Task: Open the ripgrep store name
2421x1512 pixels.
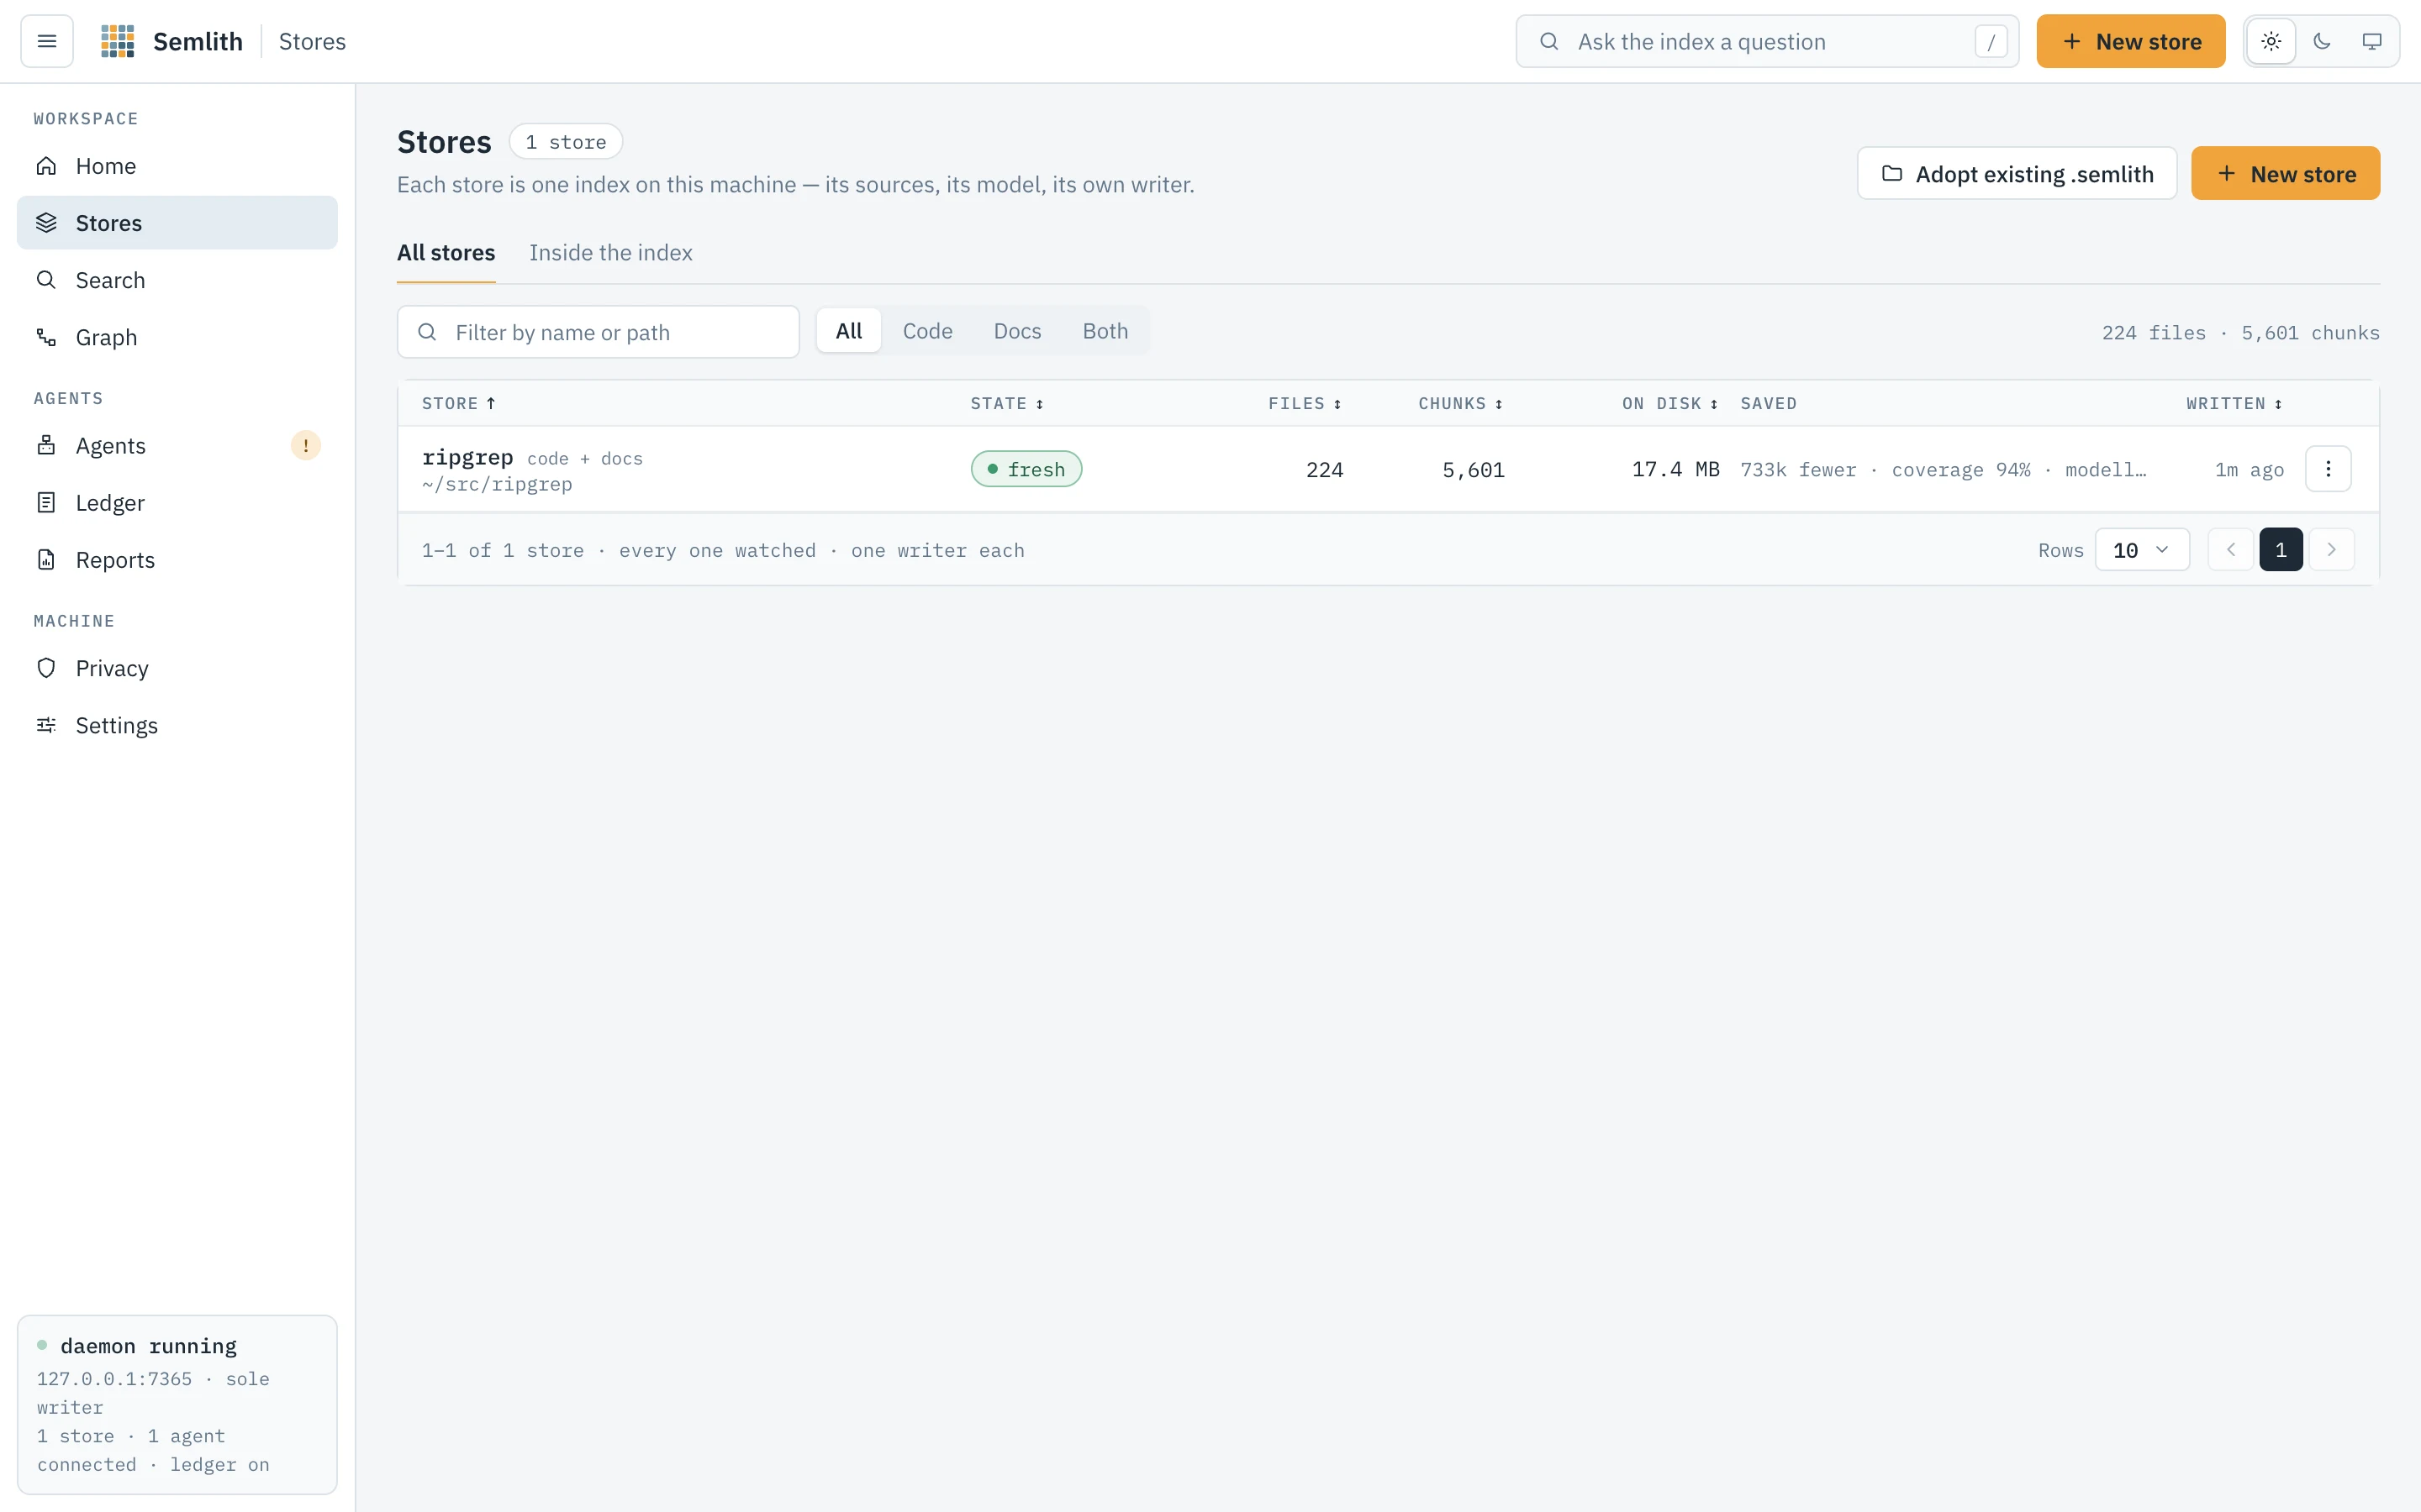Action: 467,457
